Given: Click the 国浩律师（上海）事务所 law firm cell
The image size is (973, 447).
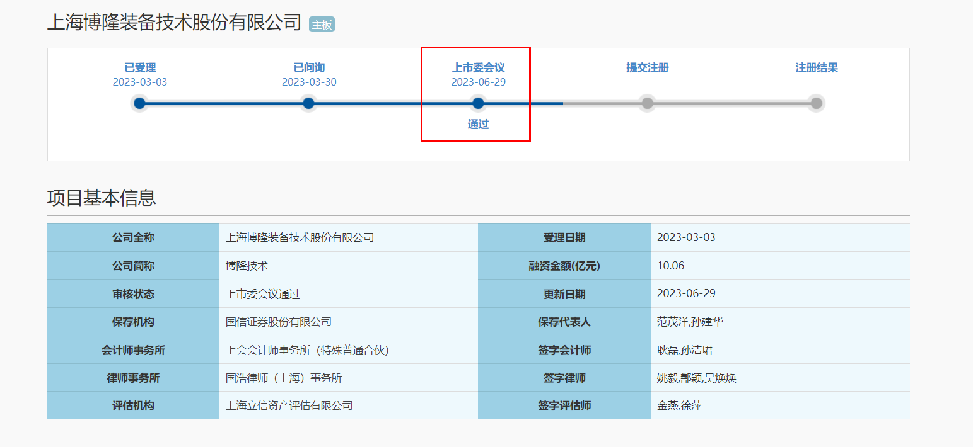Looking at the screenshot, I should [x=284, y=378].
